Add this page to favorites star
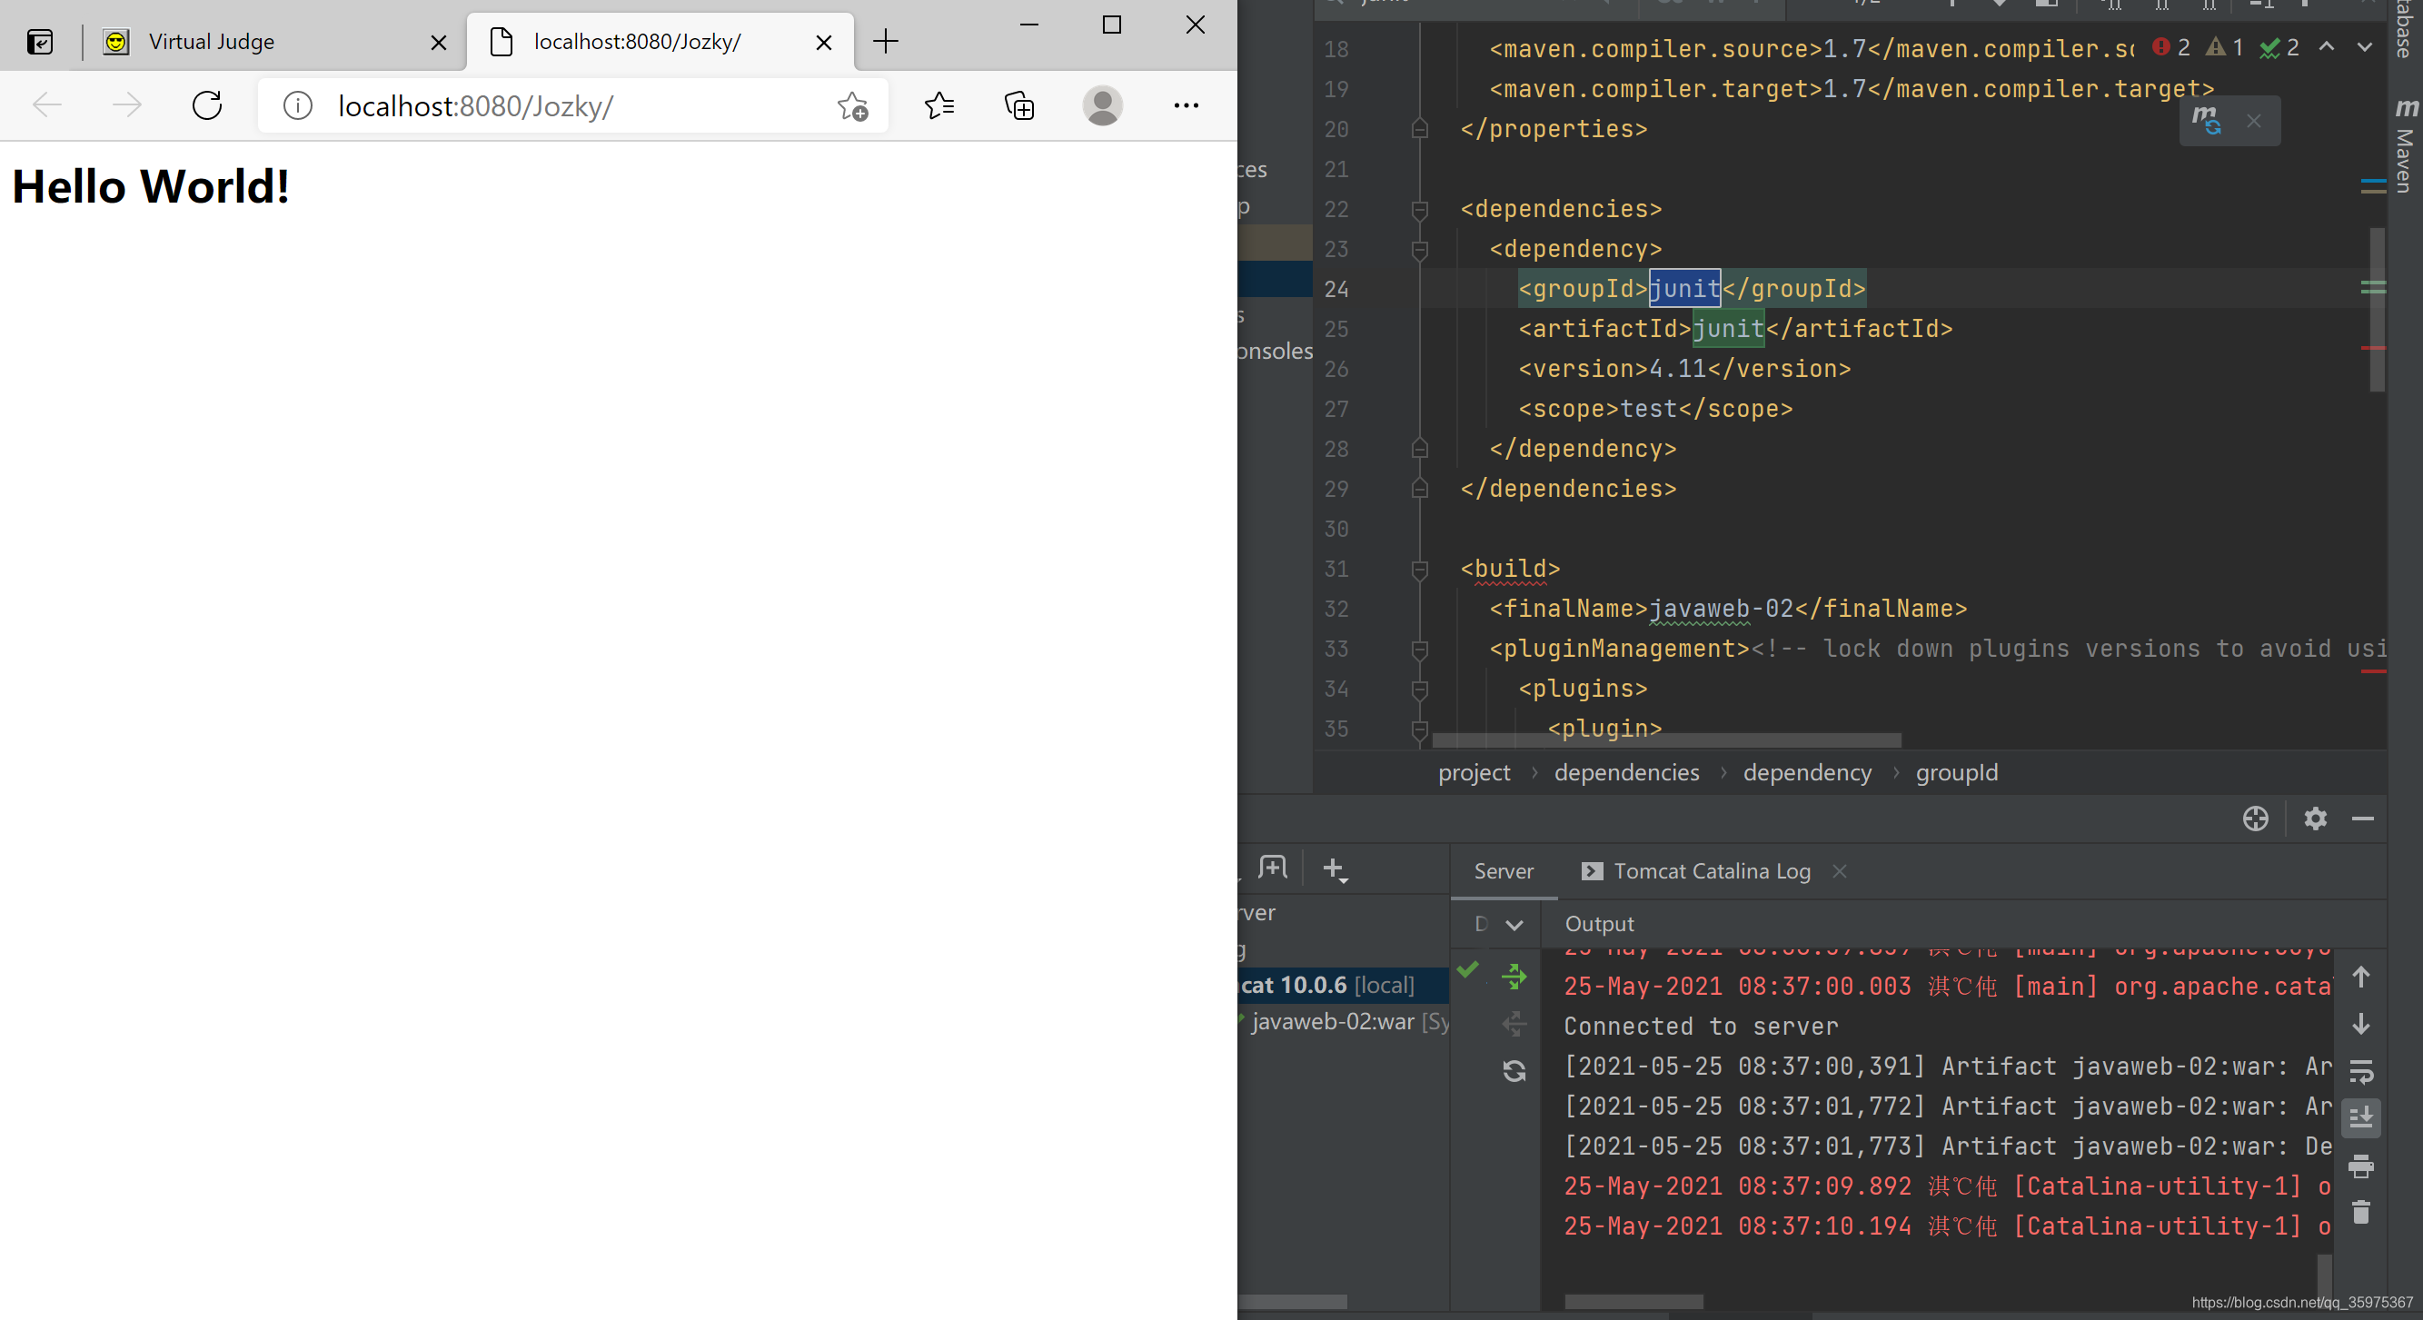 pyautogui.click(x=852, y=105)
